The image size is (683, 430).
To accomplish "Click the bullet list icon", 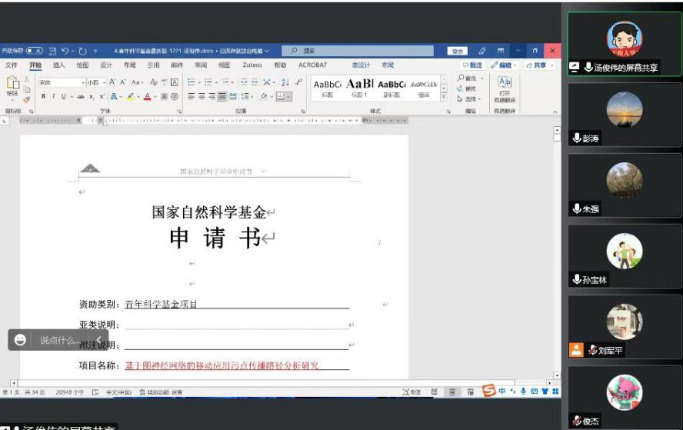I will pyautogui.click(x=191, y=82).
